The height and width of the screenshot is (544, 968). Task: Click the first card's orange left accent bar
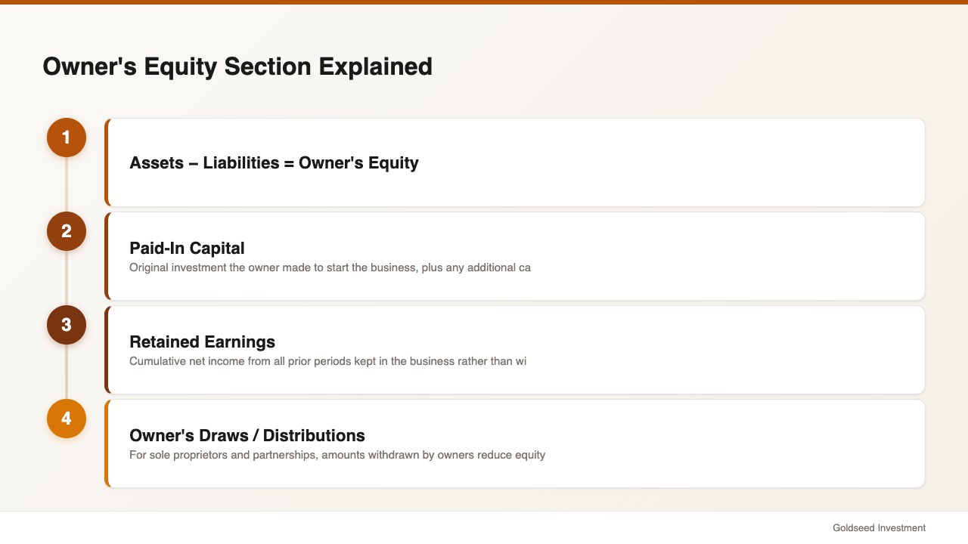[x=107, y=162]
